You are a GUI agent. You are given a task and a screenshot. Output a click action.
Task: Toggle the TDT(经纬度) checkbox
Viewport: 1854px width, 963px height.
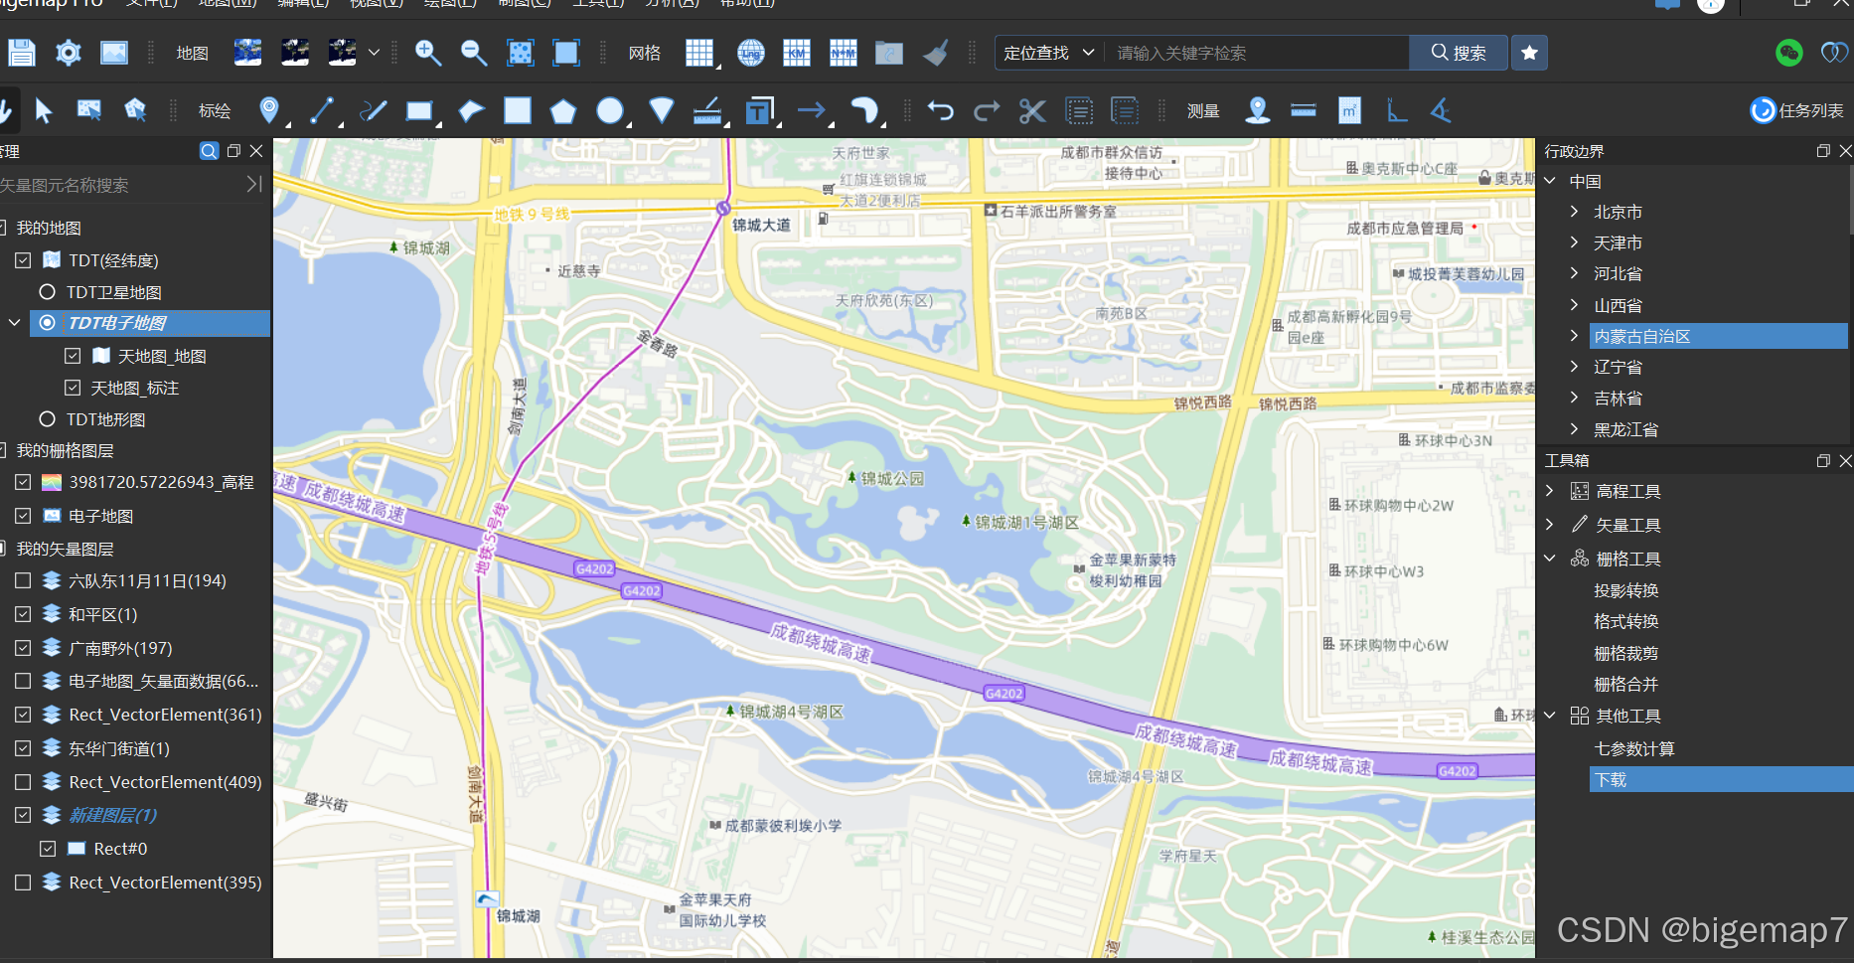23,260
